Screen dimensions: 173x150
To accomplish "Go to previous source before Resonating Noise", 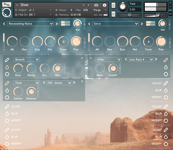I will (x=4, y=24).
